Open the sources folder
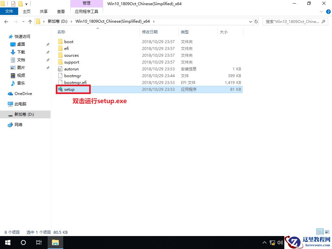 [71, 55]
